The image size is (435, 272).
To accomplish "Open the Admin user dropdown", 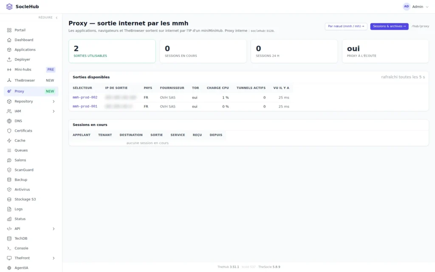I will 415,7.
